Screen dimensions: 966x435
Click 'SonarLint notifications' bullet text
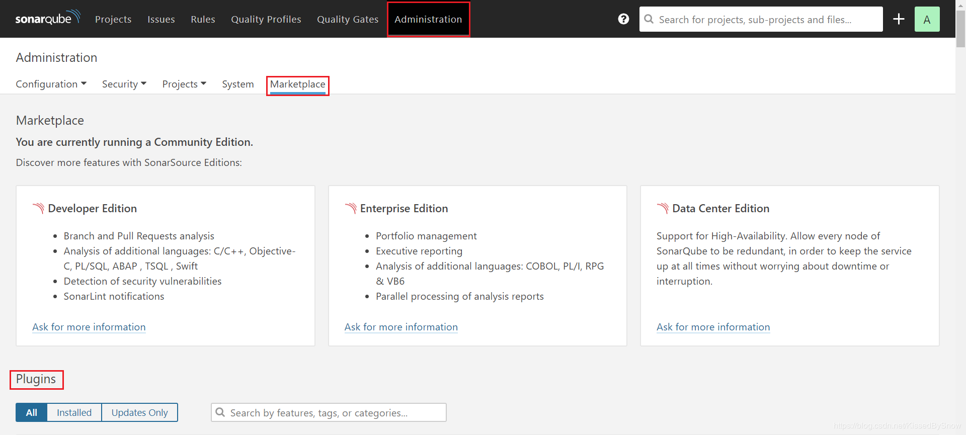coord(114,296)
